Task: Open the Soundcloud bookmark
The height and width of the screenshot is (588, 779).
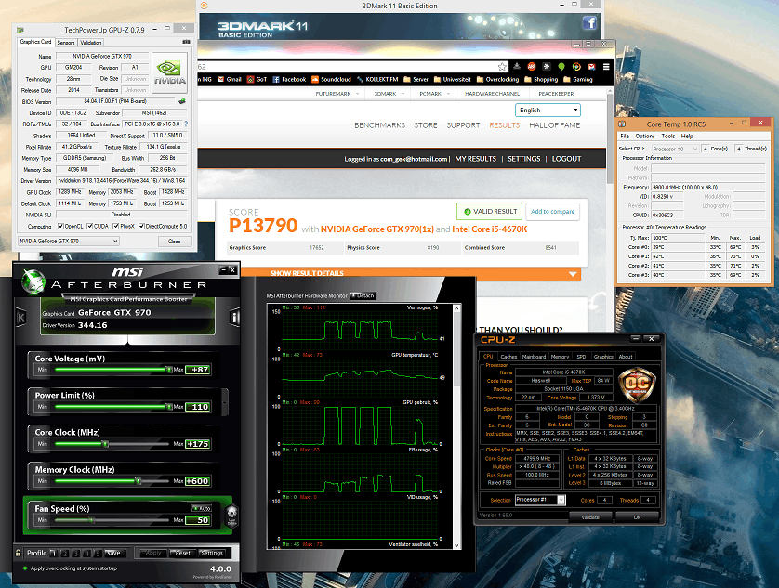Action: pyautogui.click(x=331, y=80)
